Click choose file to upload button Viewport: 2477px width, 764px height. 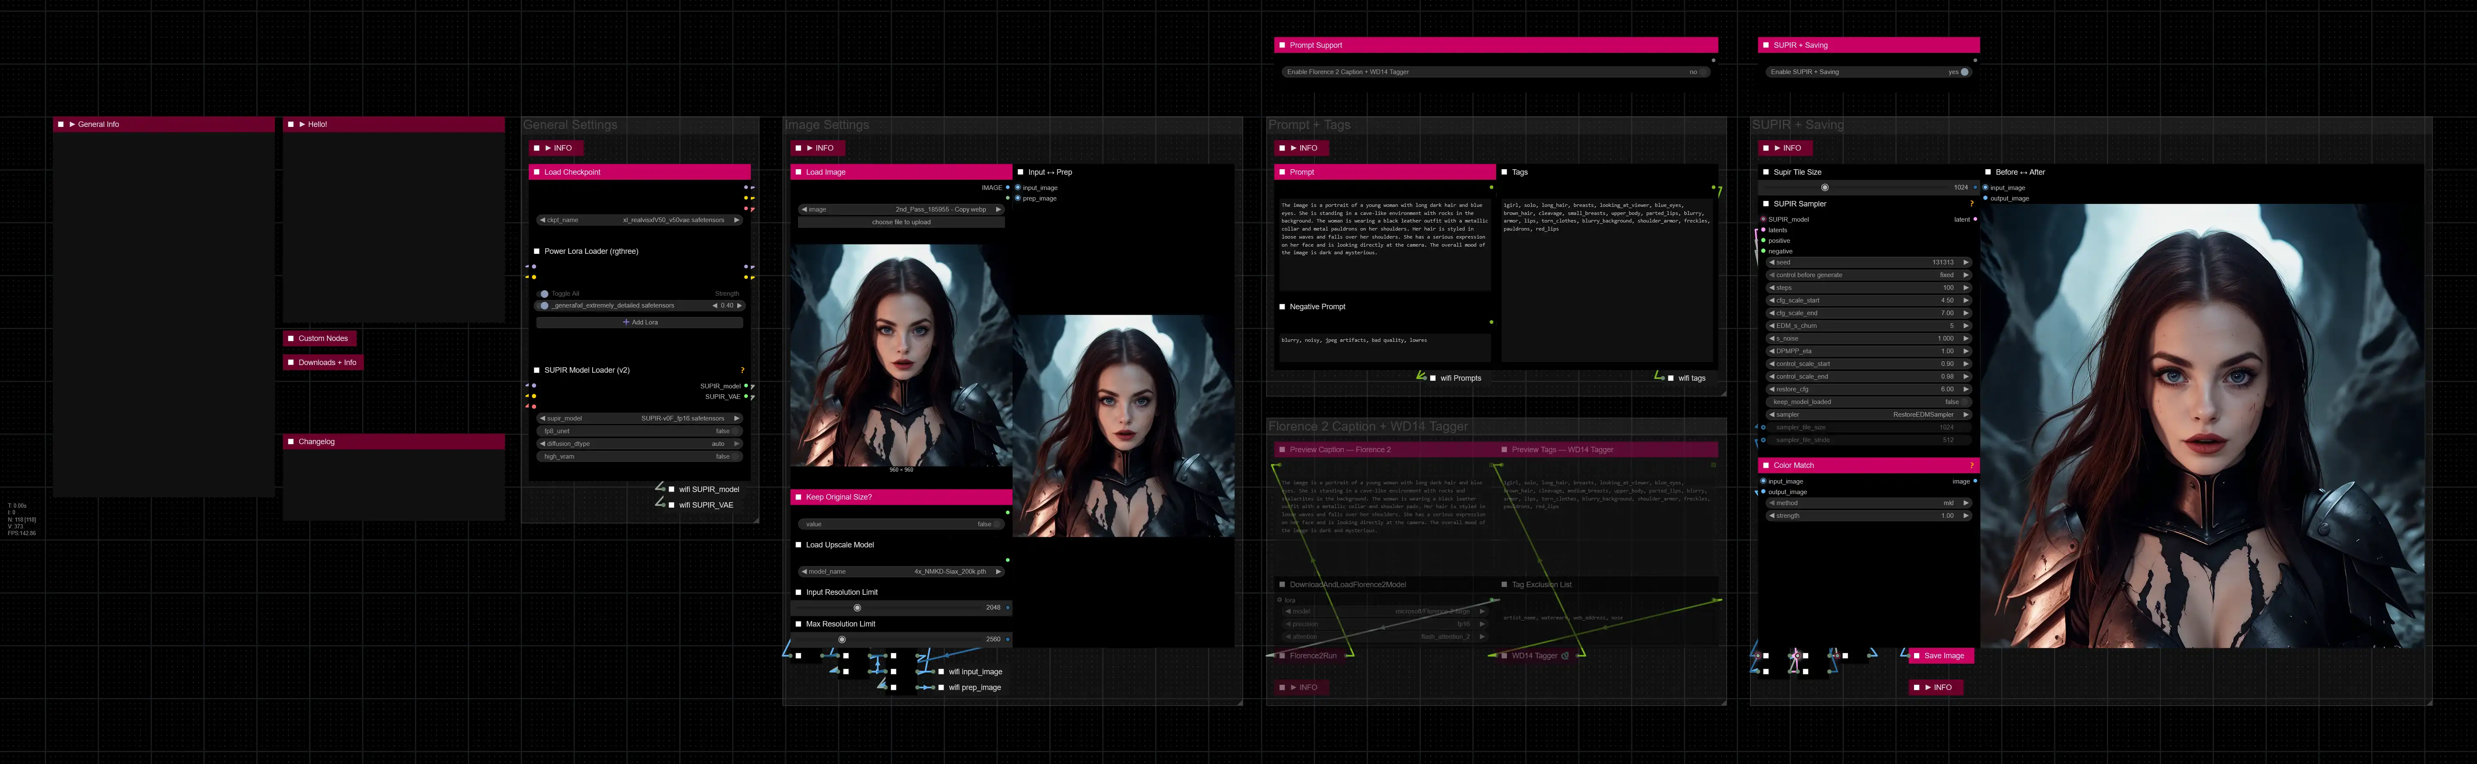point(901,222)
